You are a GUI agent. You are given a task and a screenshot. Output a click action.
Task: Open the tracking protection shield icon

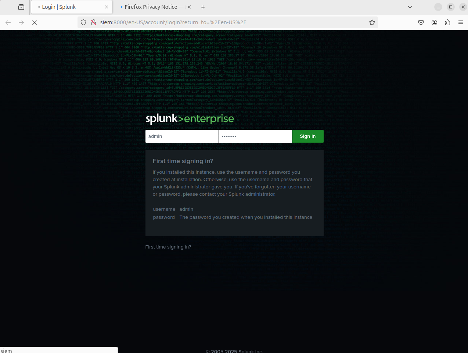coord(83,22)
